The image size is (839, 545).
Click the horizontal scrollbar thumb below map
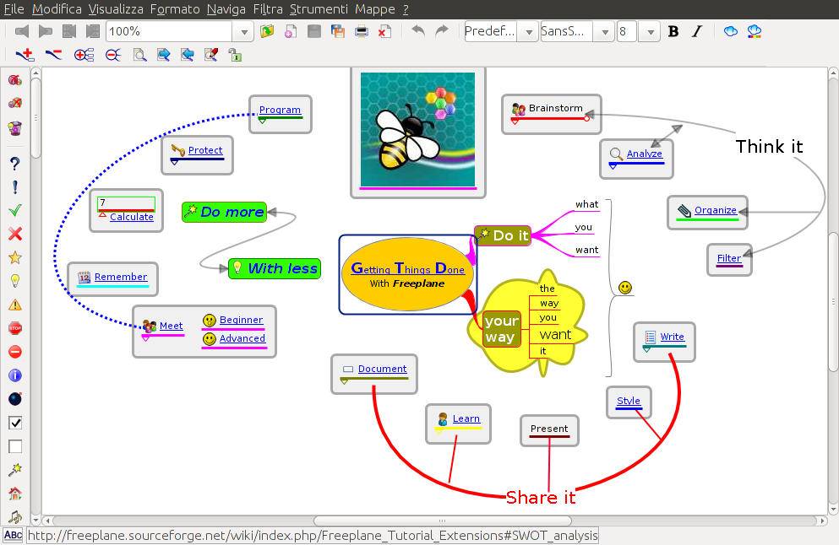pyautogui.click(x=443, y=521)
